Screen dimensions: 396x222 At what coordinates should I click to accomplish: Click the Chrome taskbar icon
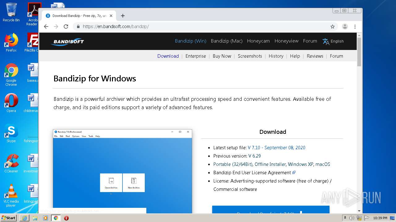click(x=56, y=218)
